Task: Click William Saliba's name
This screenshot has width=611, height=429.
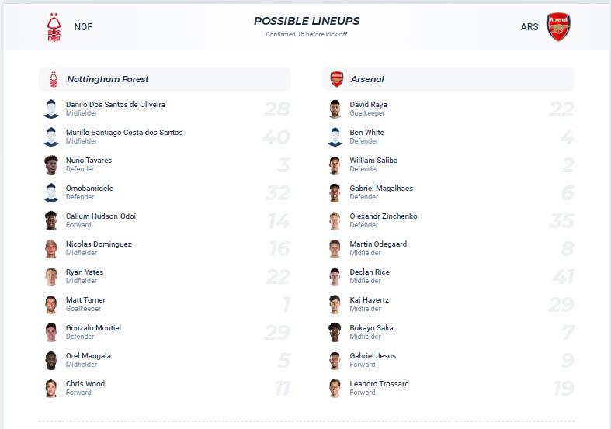Action: pyautogui.click(x=373, y=161)
